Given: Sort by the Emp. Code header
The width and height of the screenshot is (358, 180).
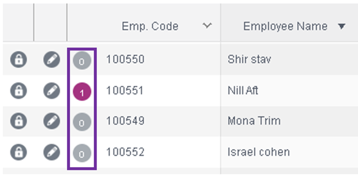Looking at the screenshot, I should pos(150,26).
